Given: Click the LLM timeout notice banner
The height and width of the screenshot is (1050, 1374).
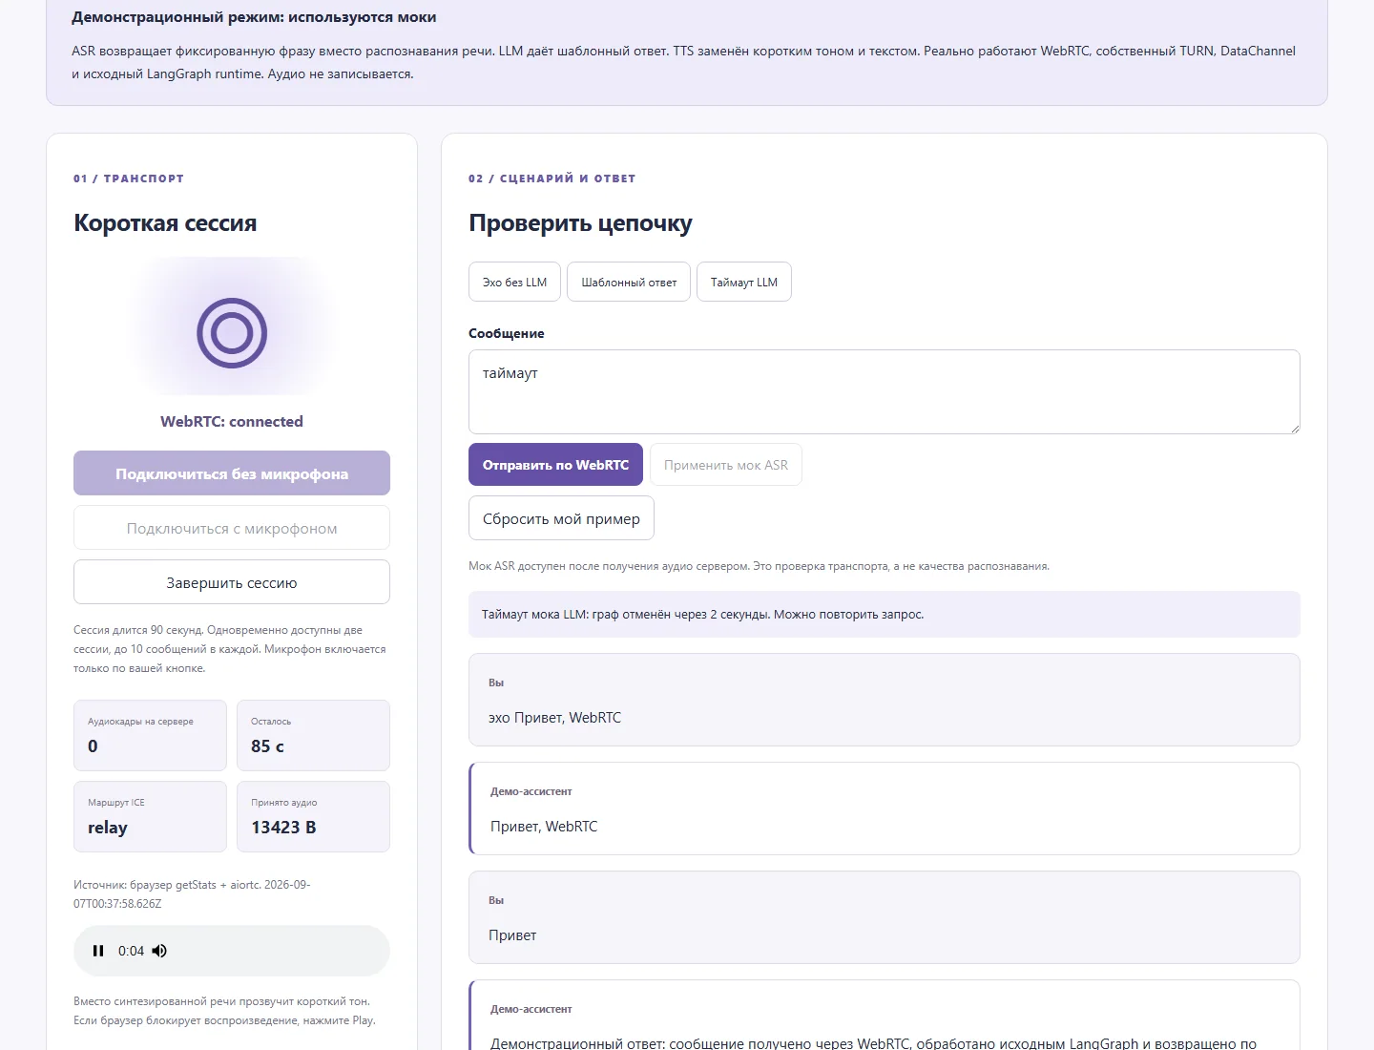Looking at the screenshot, I should pyautogui.click(x=885, y=614).
